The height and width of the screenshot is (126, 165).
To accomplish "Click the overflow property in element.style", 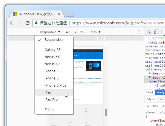I will pos(158,121).
